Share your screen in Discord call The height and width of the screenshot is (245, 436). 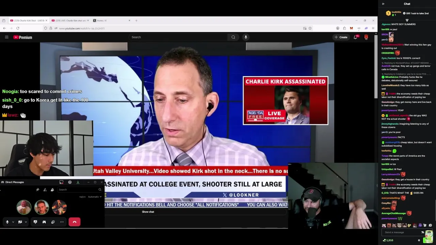point(35,222)
